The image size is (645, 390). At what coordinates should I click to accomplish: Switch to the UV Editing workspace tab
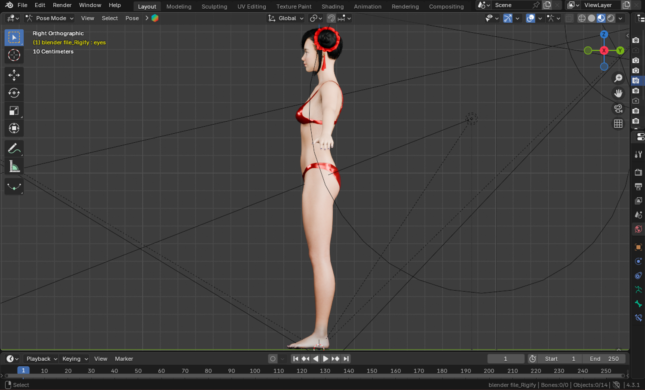pos(252,6)
